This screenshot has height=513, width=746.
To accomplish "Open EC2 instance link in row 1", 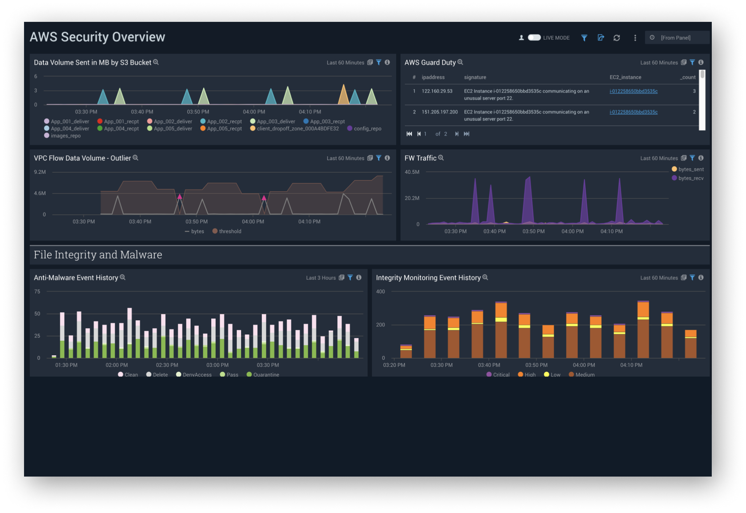I will (633, 91).
